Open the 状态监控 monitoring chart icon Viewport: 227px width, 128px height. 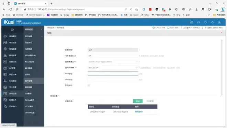tap(5, 42)
